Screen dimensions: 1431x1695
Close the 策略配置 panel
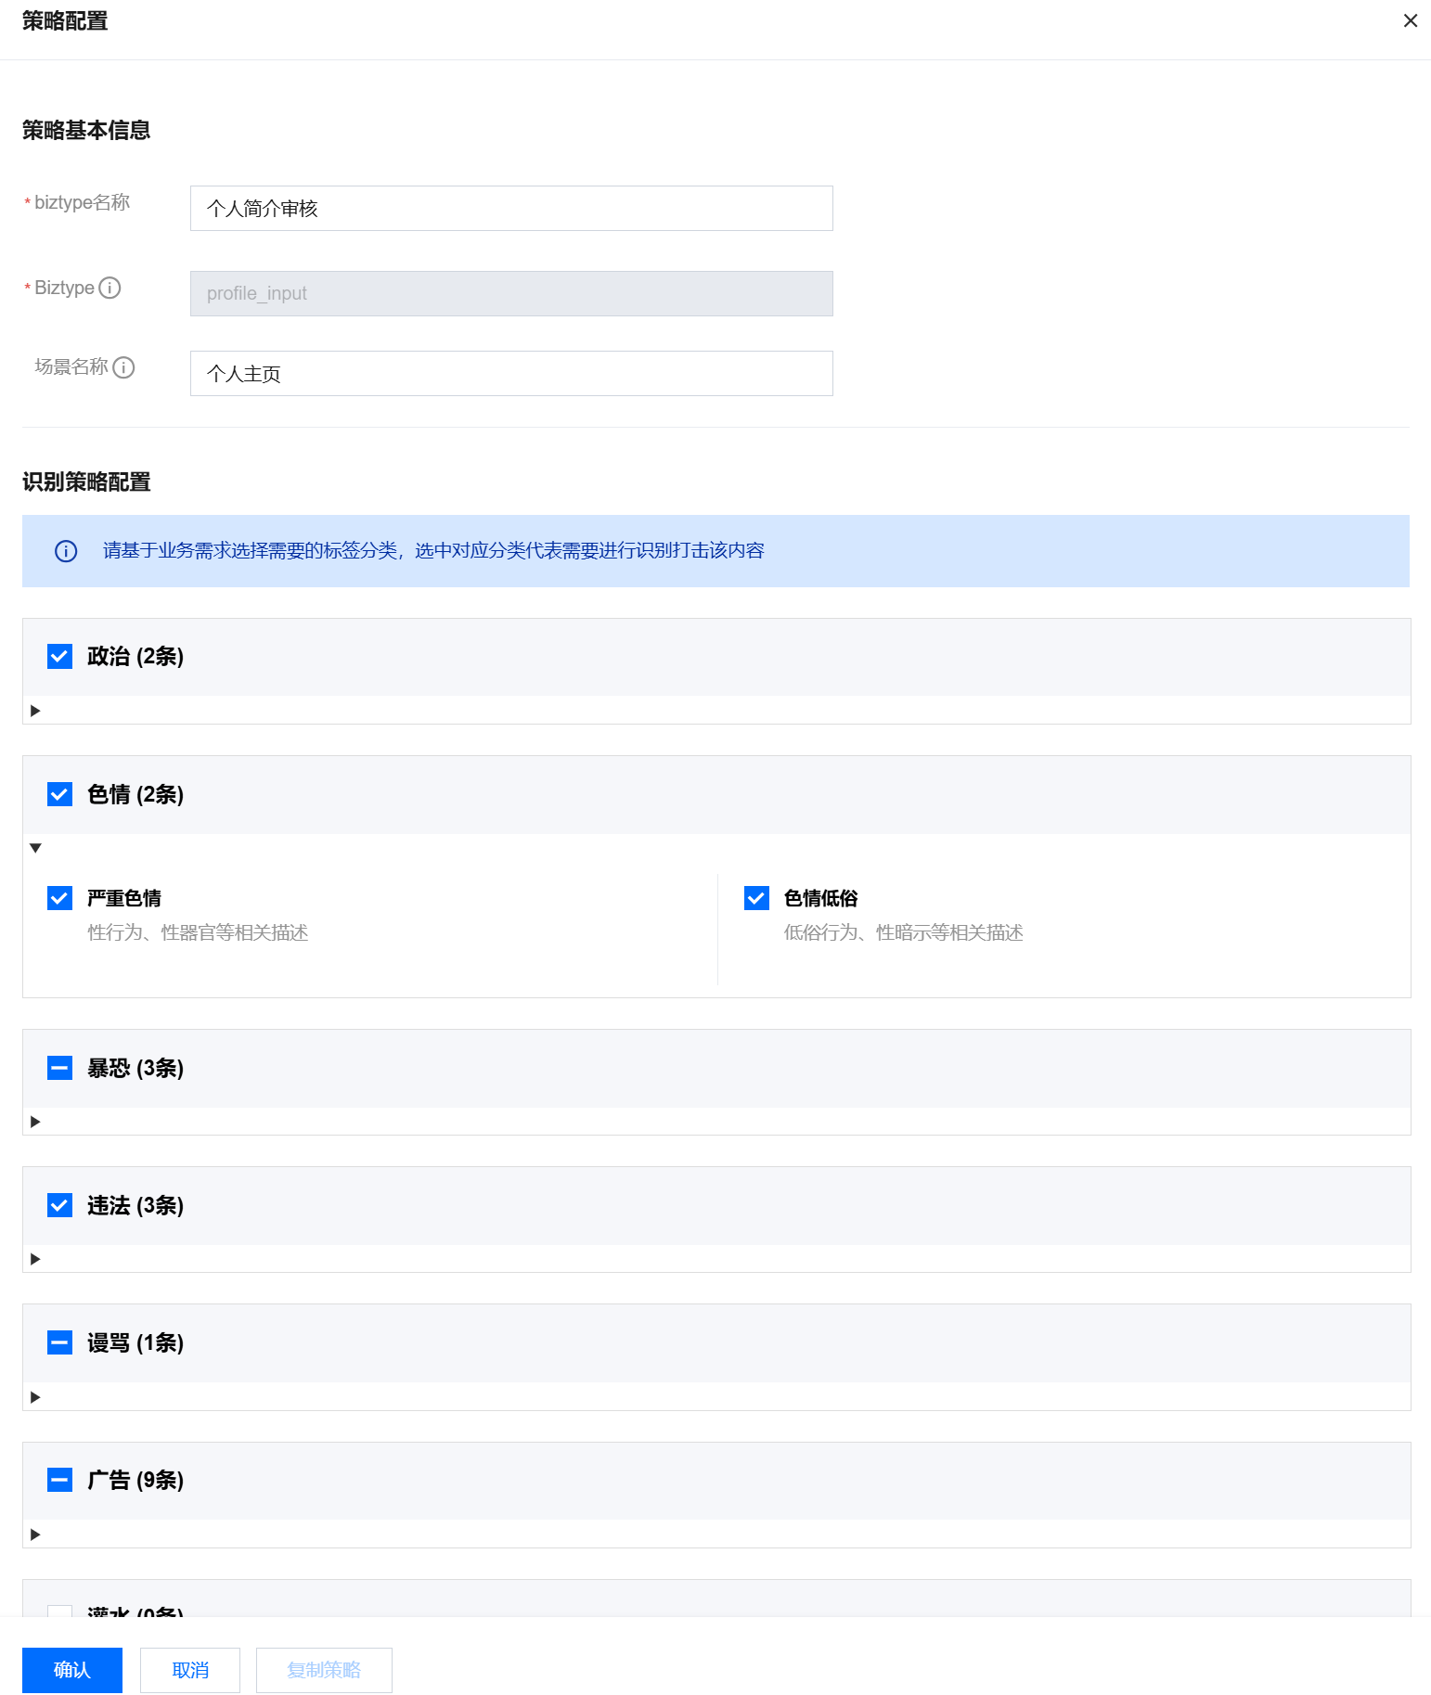click(x=1410, y=20)
